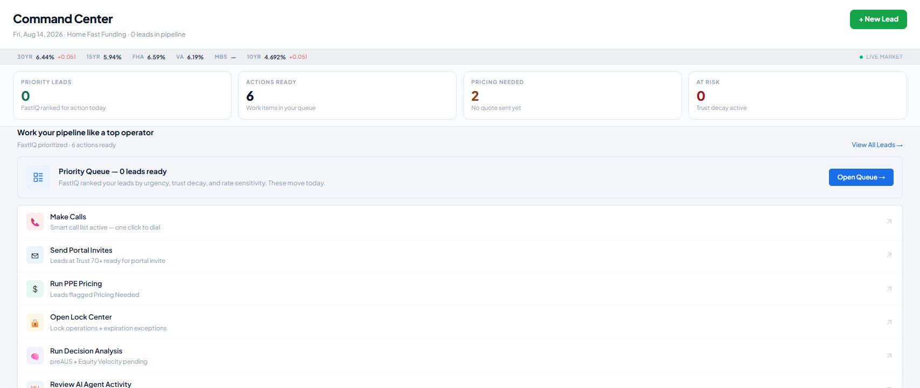Select the Run Decision Analysis action title
Image resolution: width=920 pixels, height=388 pixels.
86,351
